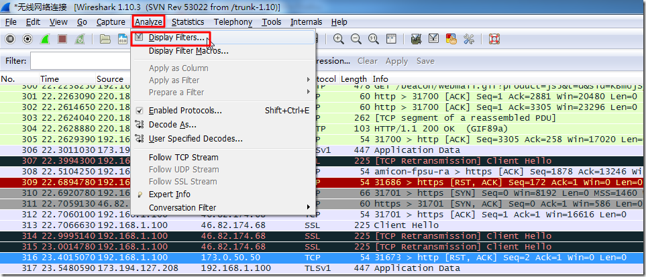The image size is (646, 277).
Task: Click Follow UDP Stream entry
Action: pos(184,170)
